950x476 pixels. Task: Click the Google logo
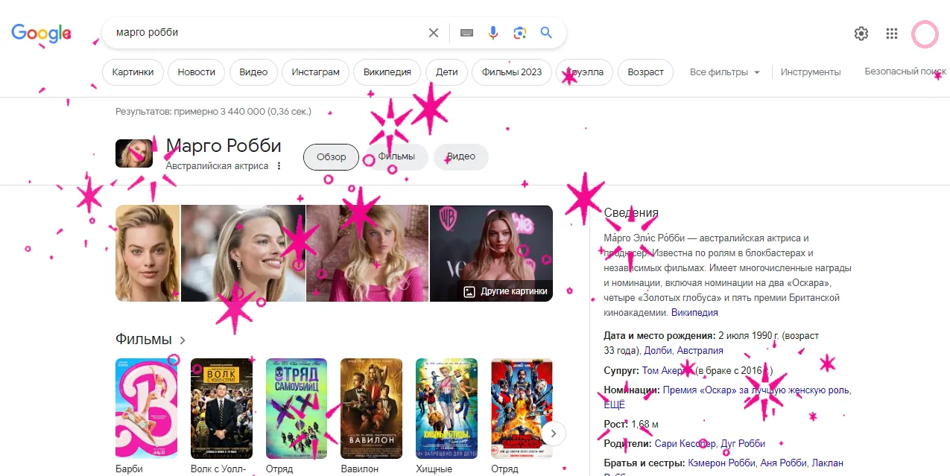pos(41,32)
